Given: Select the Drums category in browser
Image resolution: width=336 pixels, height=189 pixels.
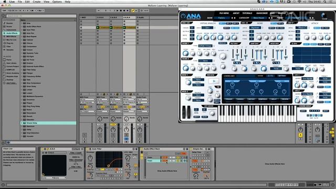Looking at the screenshot, I should [x=9, y=26].
